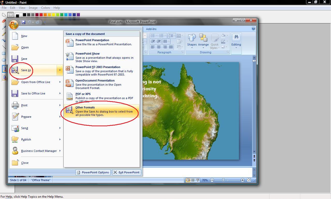The height and width of the screenshot is (199, 331).
Task: Click the Business Contact Manager person icon
Action: 15,151
